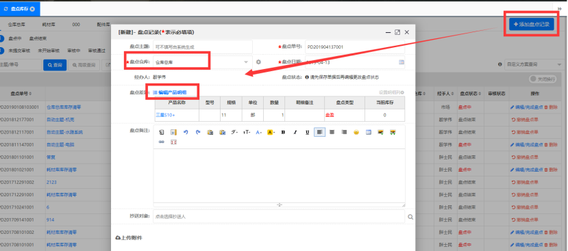Toggle underline formatting in the editor
This screenshot has width=568, height=251.
click(x=307, y=133)
